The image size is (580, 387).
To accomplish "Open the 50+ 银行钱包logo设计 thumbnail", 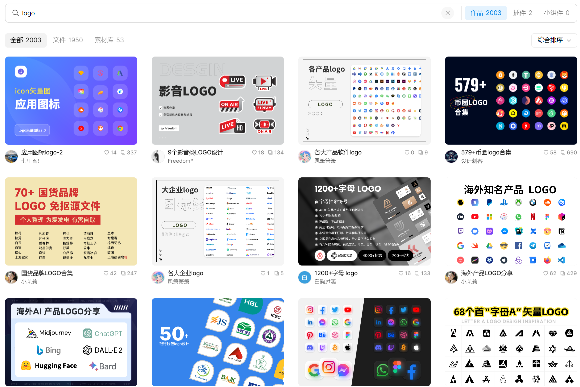I will pos(218,342).
